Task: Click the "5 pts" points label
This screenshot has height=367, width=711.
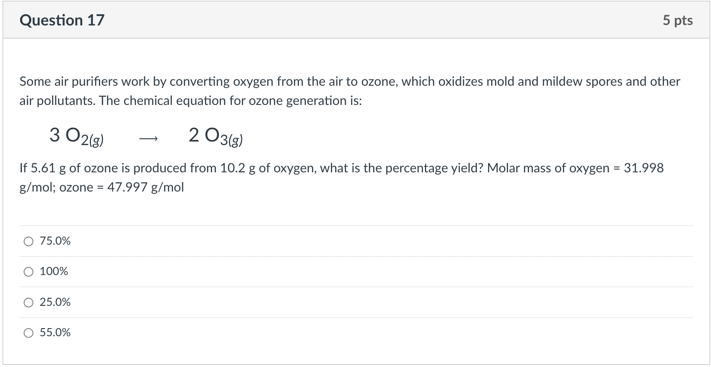Action: click(677, 21)
